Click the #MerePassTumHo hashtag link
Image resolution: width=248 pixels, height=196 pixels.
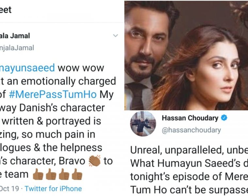coord(53,94)
